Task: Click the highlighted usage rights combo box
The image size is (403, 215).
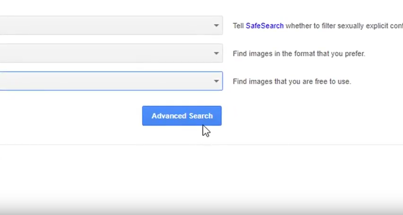Action: [x=104, y=81]
